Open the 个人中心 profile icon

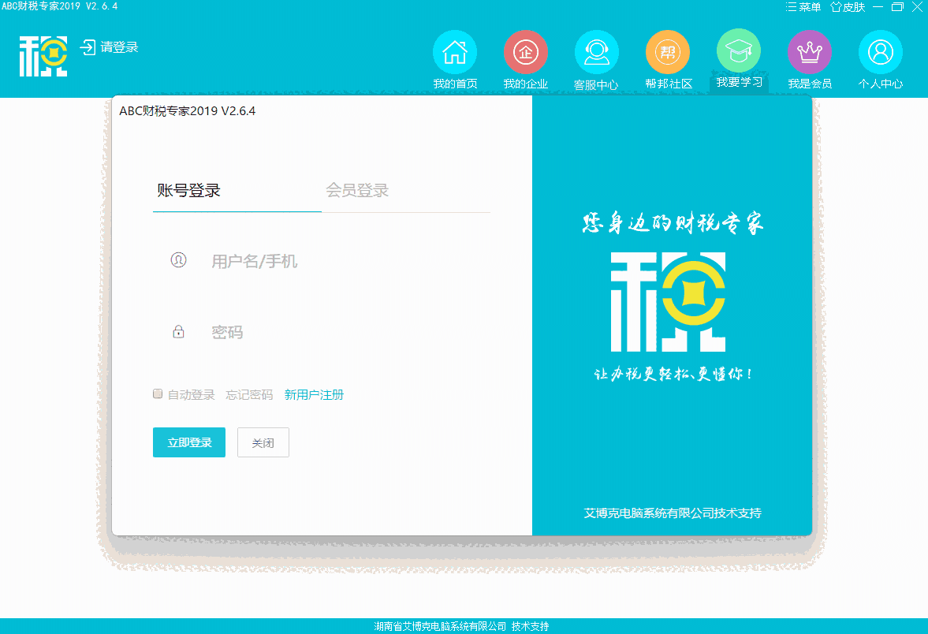881,52
